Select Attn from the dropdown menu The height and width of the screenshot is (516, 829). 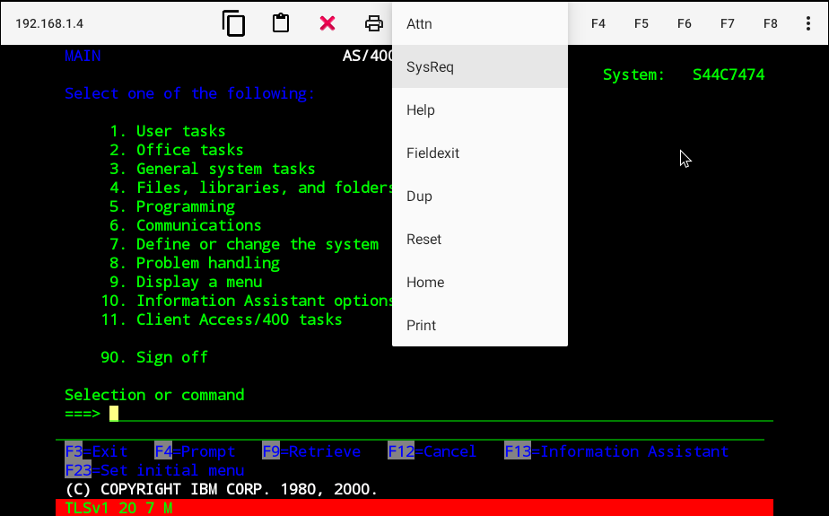(x=480, y=24)
